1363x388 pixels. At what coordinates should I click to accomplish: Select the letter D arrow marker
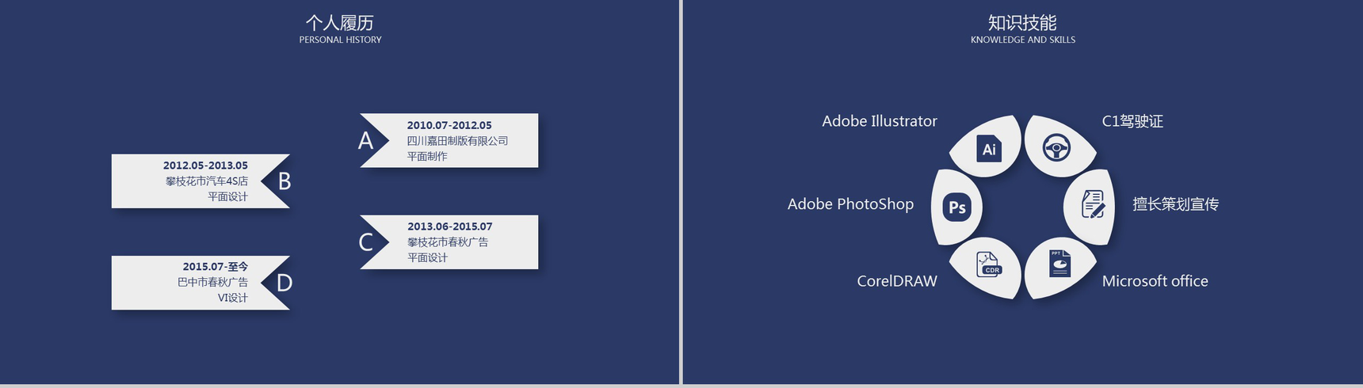(284, 283)
